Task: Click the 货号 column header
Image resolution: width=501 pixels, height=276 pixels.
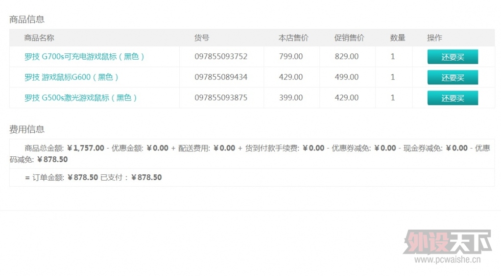Action: tap(202, 38)
